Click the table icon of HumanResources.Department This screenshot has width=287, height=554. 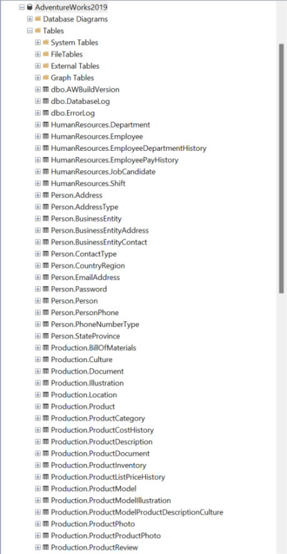tap(46, 125)
